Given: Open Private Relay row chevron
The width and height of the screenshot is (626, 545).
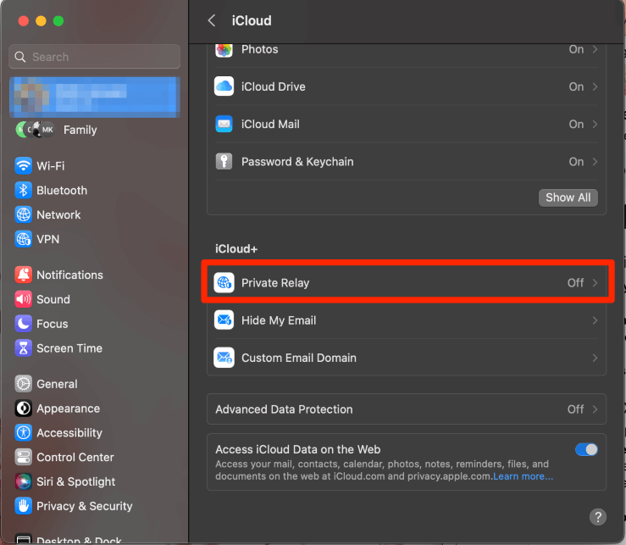Looking at the screenshot, I should click(x=595, y=283).
